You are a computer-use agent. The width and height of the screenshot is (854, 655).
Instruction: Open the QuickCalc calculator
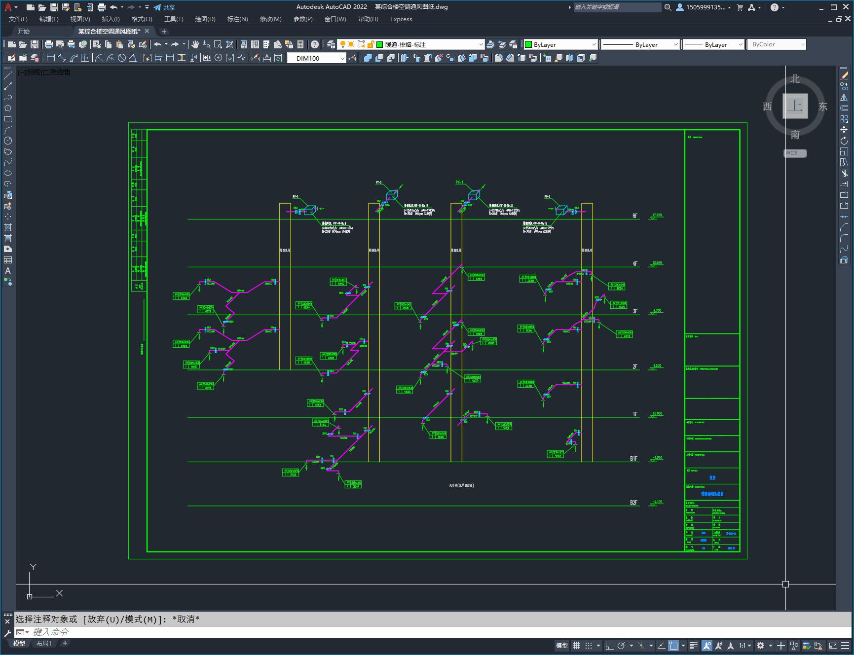300,44
